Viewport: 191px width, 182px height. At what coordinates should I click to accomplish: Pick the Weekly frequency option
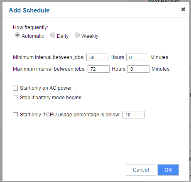(77, 35)
